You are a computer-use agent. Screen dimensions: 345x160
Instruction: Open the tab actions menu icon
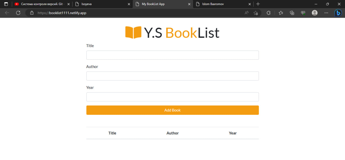click(6, 4)
